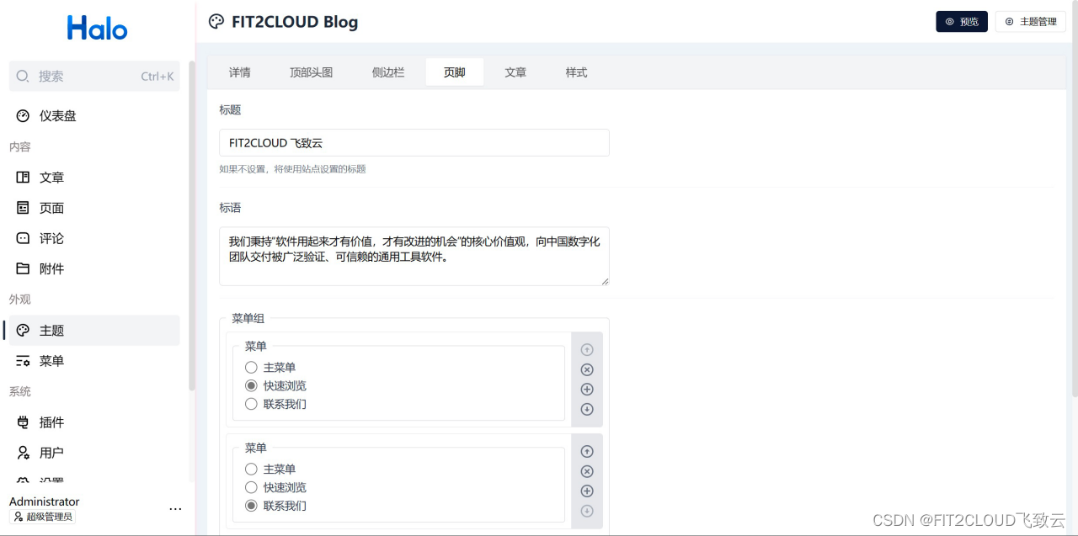1078x536 pixels.
Task: Open 主题管理 theme management button
Action: coord(1031,22)
